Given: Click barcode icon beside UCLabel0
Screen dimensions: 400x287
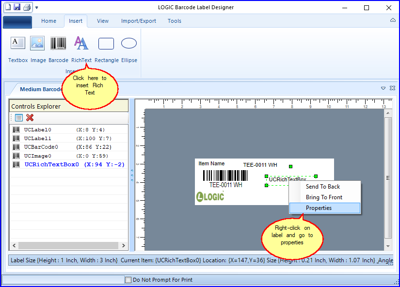Looking at the screenshot, I should pos(16,129).
